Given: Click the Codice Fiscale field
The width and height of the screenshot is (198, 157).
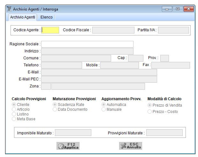Looking at the screenshot, I should [x=113, y=30].
